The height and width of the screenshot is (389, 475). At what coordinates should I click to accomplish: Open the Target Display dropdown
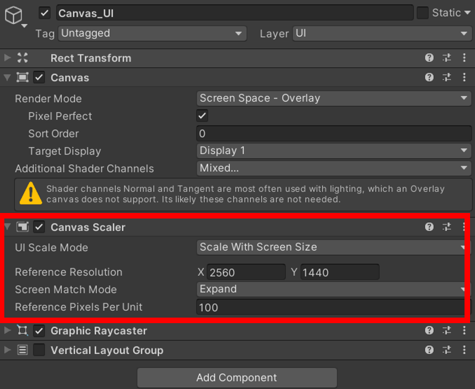click(x=334, y=151)
